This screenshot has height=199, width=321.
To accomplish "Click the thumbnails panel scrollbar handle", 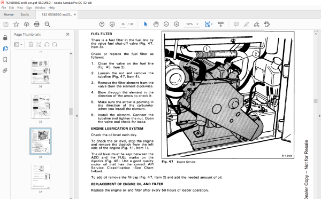I will pyautogui.click(x=71, y=112).
